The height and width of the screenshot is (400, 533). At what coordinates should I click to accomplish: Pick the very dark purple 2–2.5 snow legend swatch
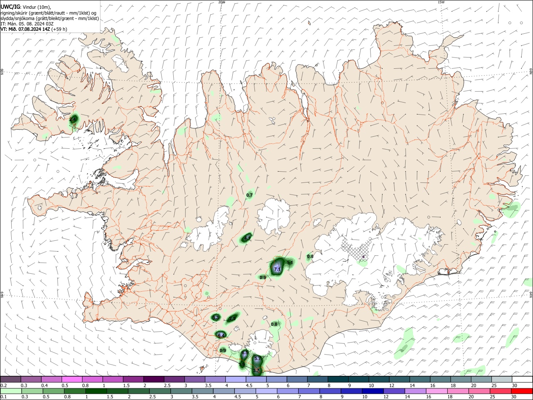(x=153, y=380)
